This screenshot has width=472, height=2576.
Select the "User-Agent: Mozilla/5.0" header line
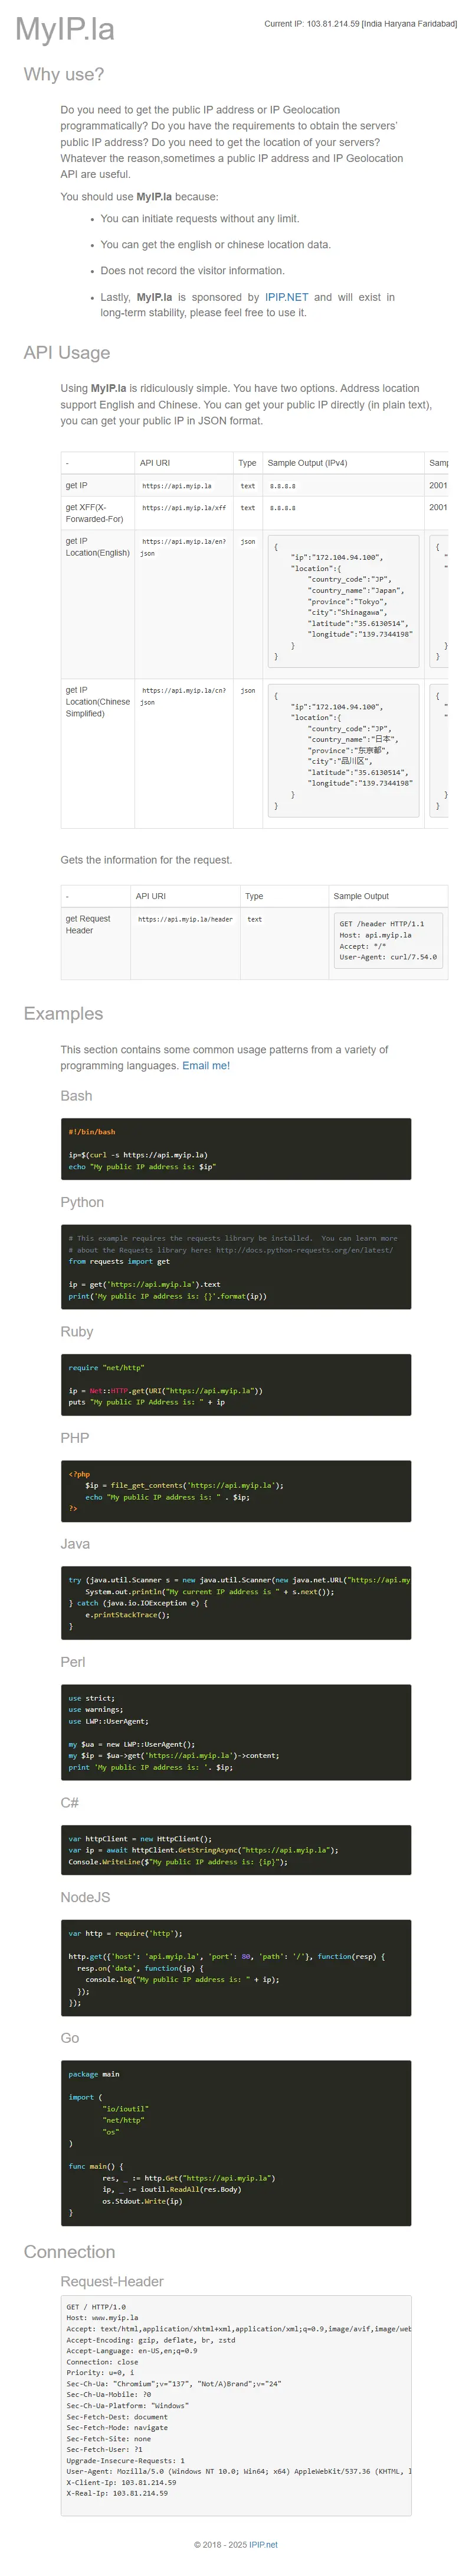238,2471
